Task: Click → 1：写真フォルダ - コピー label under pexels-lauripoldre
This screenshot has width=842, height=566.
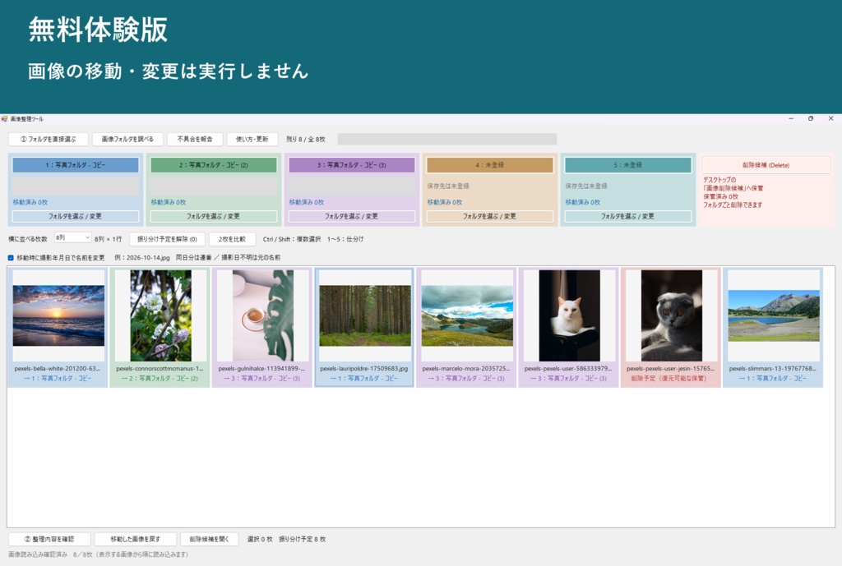Action: 364,378
